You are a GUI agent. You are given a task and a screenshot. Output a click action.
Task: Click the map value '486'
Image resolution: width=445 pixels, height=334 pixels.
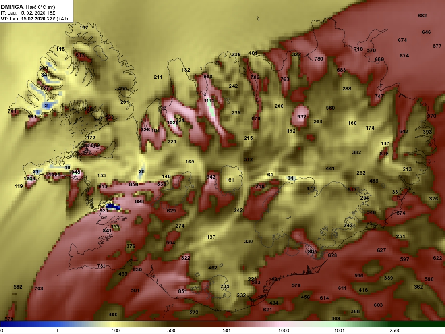tap(374, 181)
